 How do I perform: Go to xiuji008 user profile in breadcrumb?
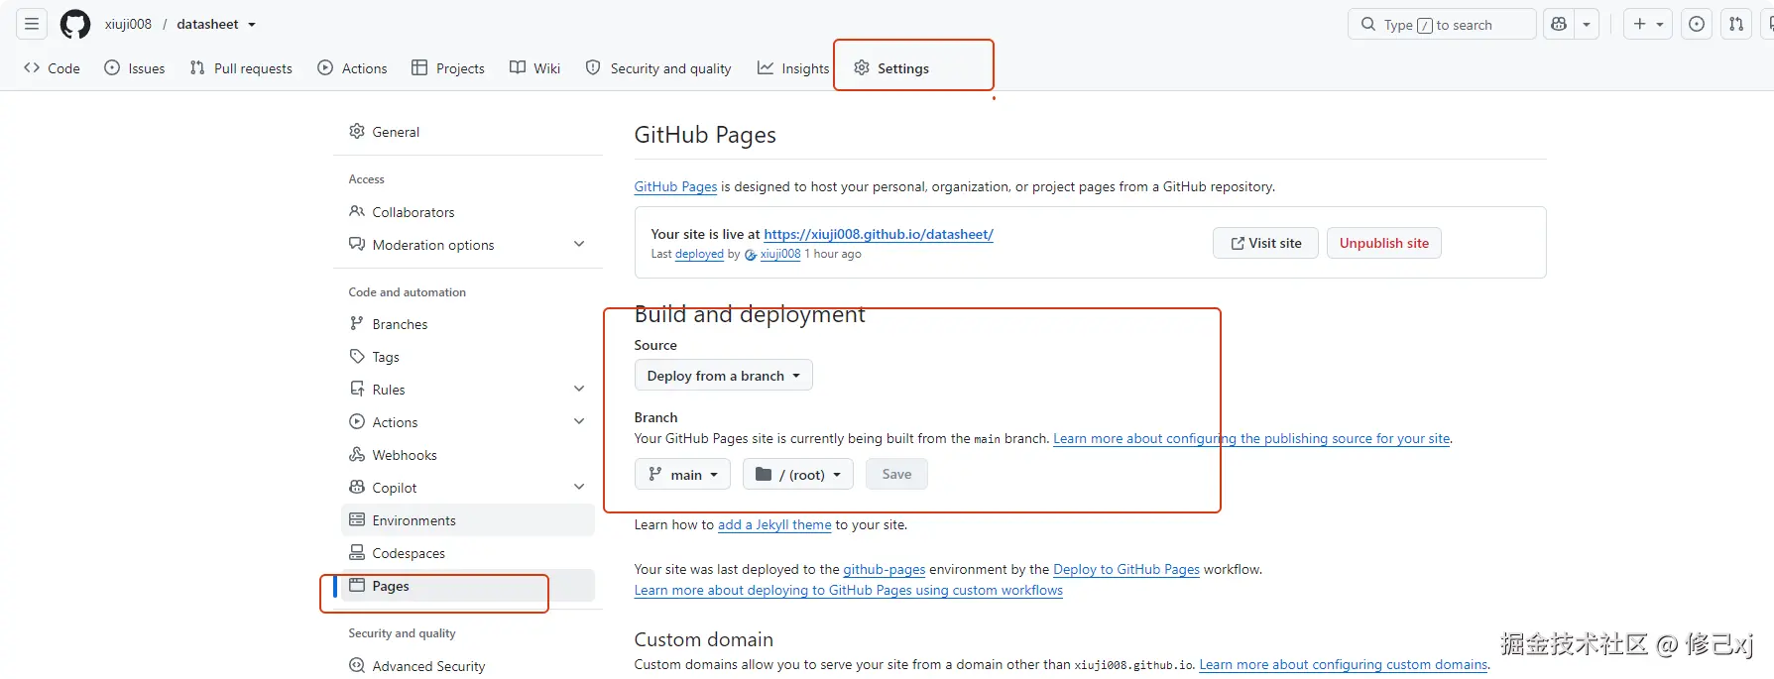[x=128, y=24]
